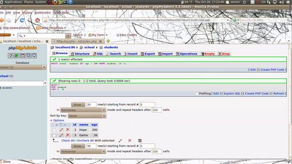Screen dimensions: 292x164
Task: Open the URL bar history dropdown arrow
Action: tap(228, 20)
